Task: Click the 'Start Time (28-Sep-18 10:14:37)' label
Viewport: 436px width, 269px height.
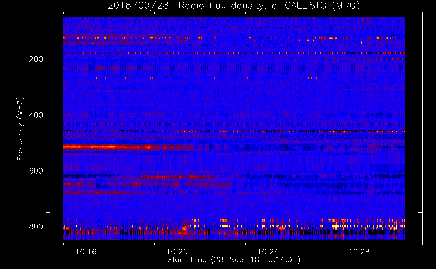Action: [x=234, y=260]
